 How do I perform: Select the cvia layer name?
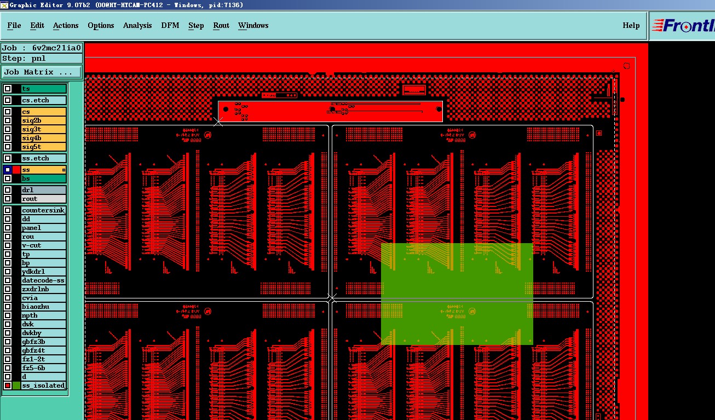click(44, 298)
